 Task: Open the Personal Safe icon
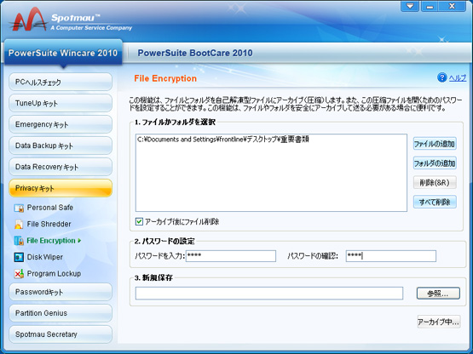pyautogui.click(x=19, y=208)
